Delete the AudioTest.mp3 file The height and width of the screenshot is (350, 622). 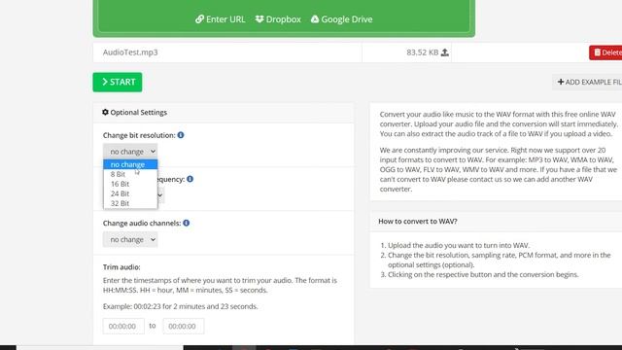(605, 52)
